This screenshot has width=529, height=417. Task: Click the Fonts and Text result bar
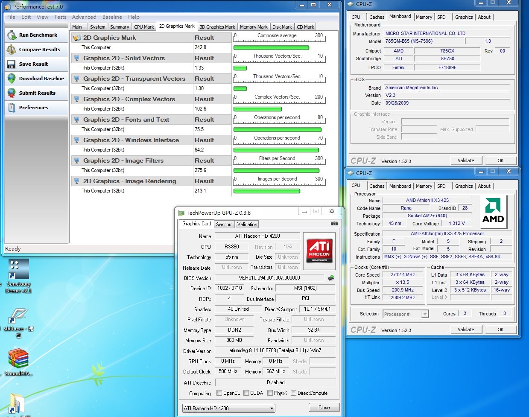click(x=278, y=129)
